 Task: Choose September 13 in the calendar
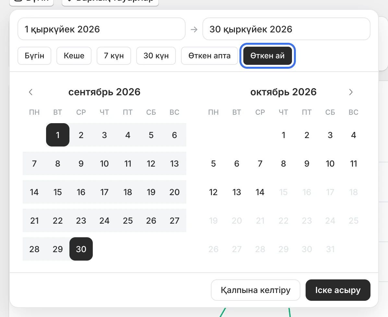(175, 163)
